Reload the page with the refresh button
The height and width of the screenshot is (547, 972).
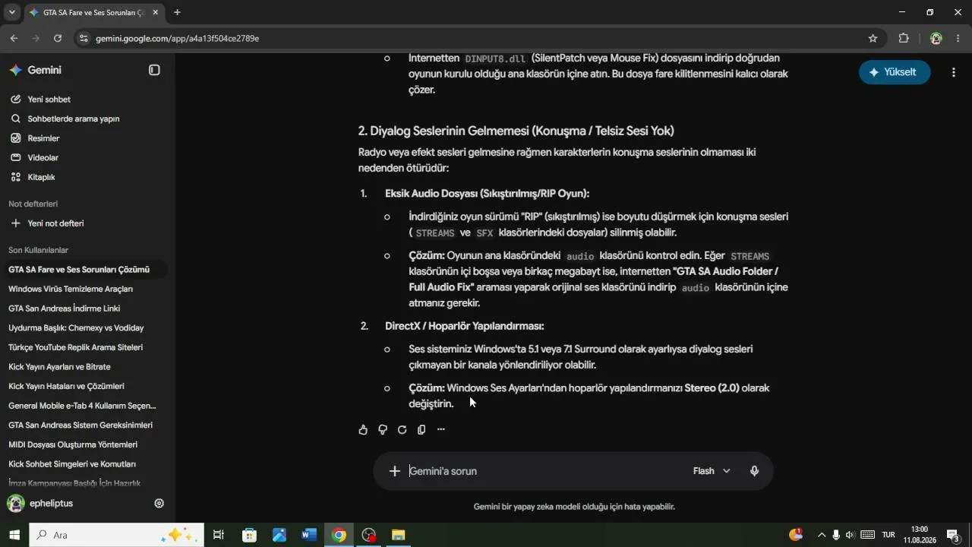pyautogui.click(x=58, y=38)
